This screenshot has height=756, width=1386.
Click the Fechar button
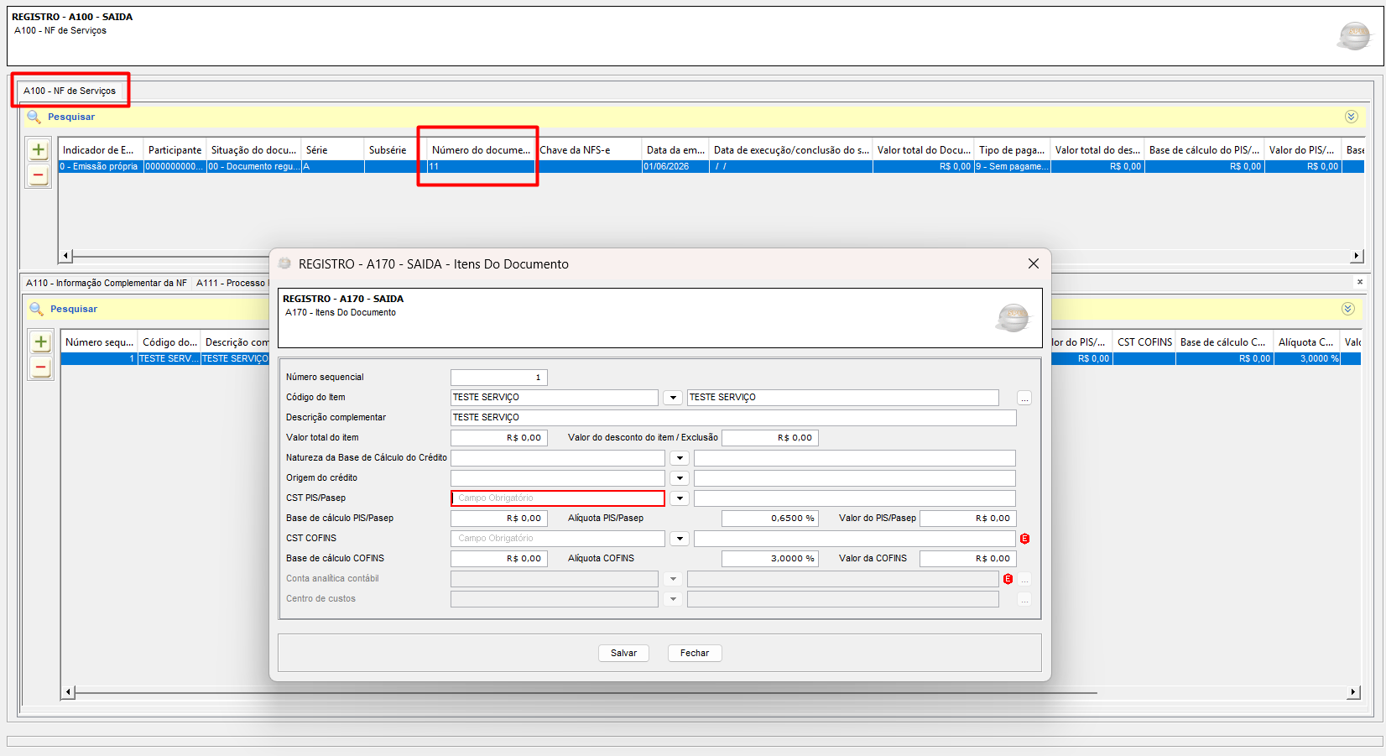[695, 653]
